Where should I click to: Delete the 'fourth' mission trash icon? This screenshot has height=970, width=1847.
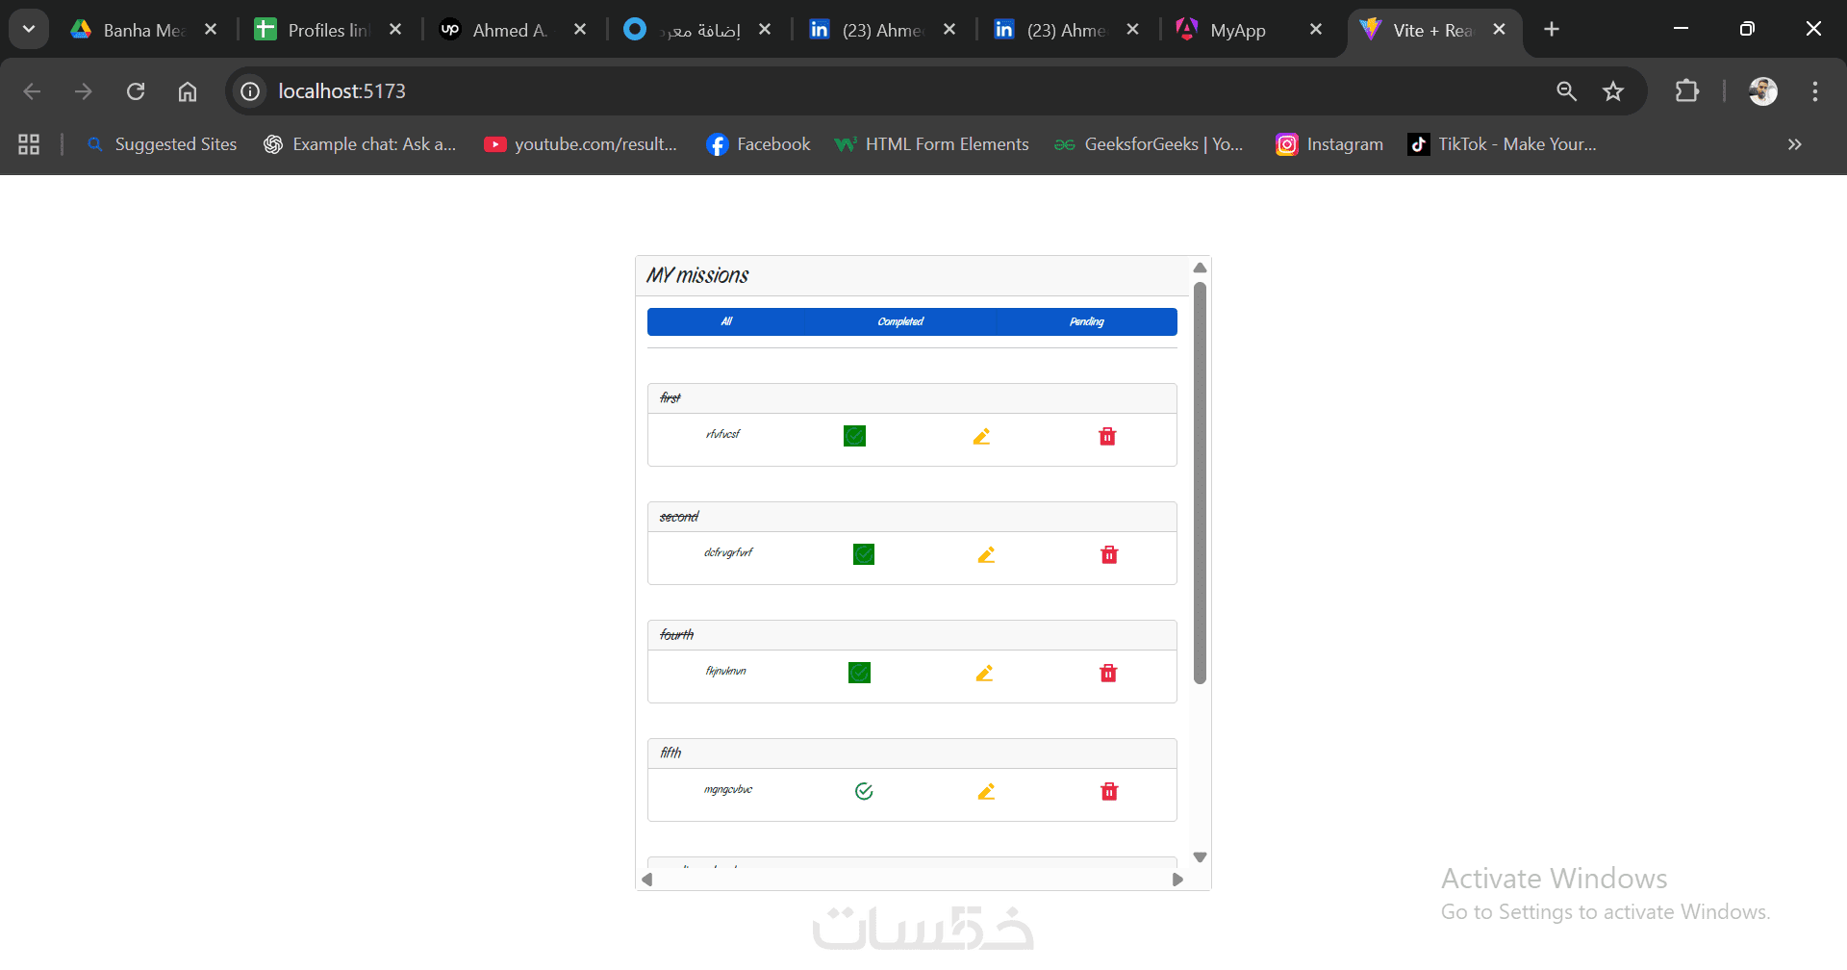tap(1108, 674)
